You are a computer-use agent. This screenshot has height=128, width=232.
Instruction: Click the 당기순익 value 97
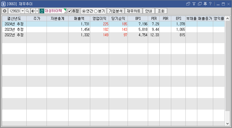125,35
